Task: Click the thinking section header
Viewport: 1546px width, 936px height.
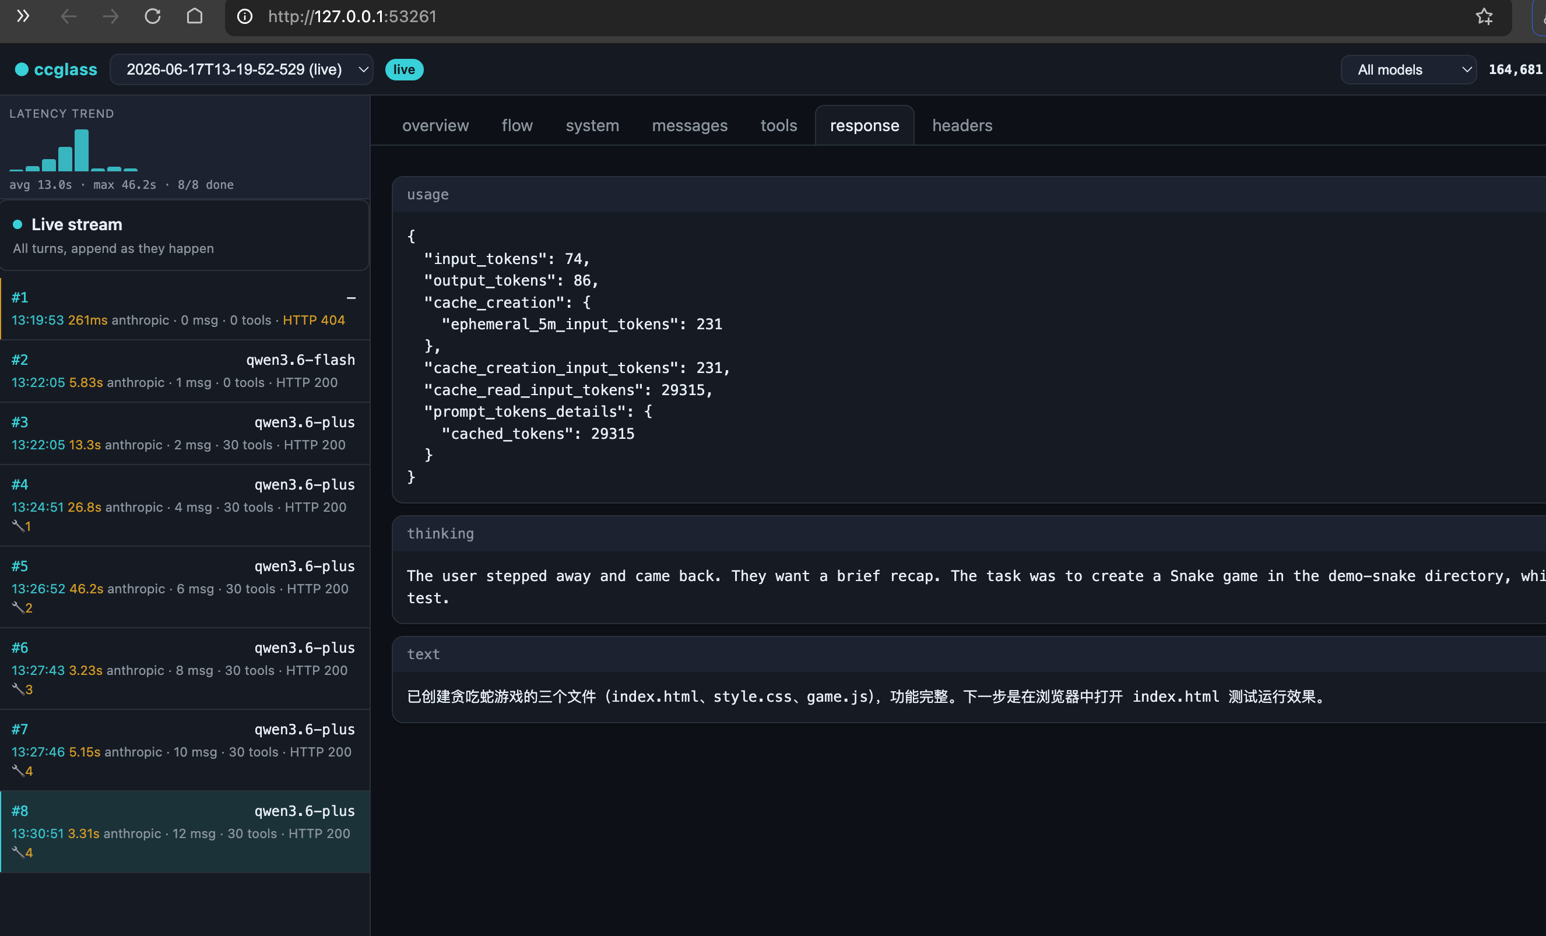Action: (x=969, y=533)
